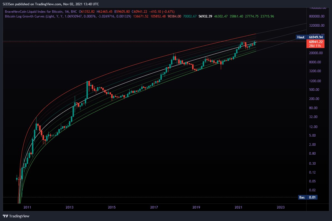Select the BraveNewCoin Liquid Index for Bitcoin legend title
The image size is (332, 221).
click(41, 12)
